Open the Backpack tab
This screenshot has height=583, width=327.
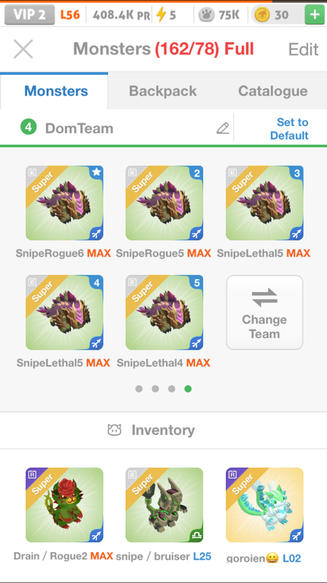(162, 91)
